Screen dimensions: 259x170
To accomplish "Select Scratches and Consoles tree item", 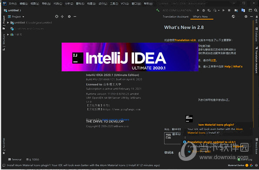I will [x=27, y=29].
